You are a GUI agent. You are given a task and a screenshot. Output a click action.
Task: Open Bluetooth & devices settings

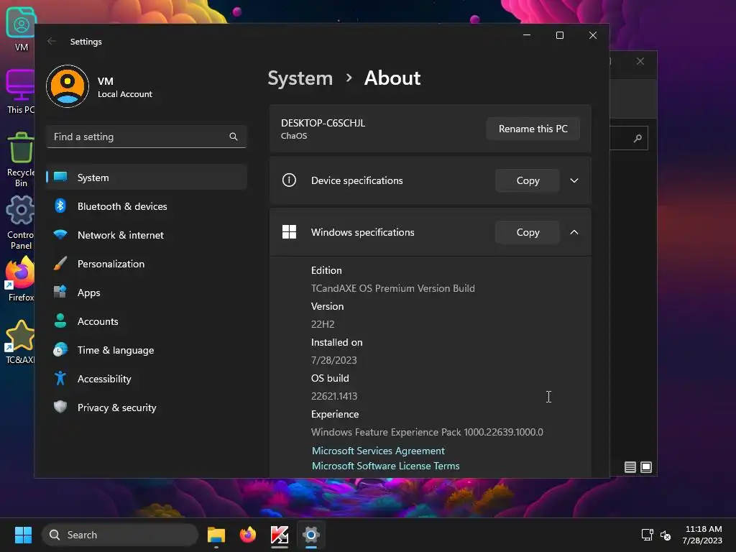(147, 206)
